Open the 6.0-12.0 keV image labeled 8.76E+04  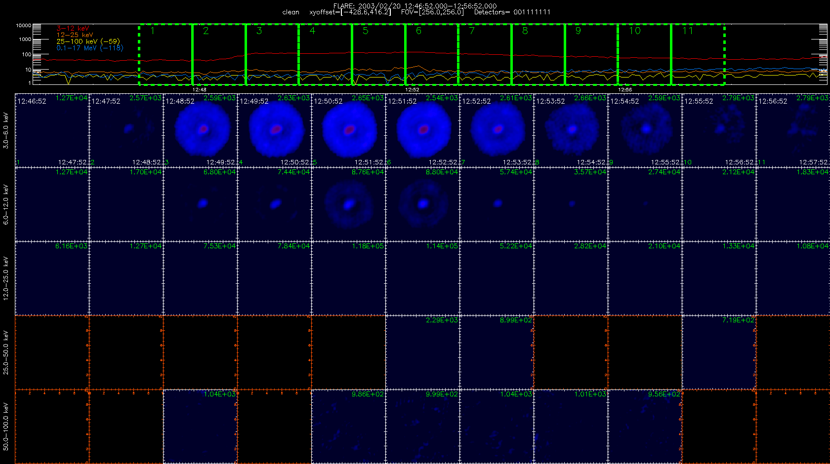349,204
